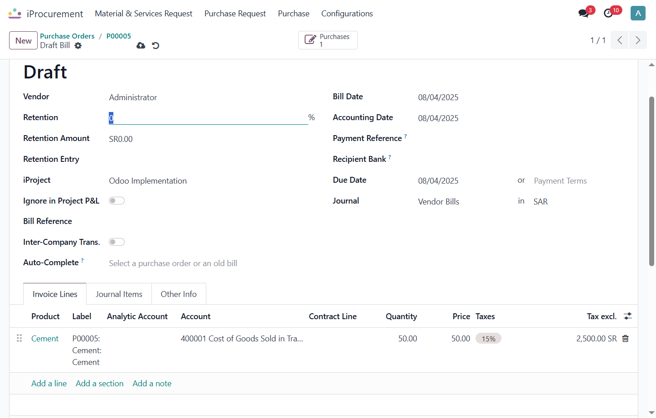This screenshot has height=418, width=656.
Task: Go to the next record arrow
Action: 638,40
